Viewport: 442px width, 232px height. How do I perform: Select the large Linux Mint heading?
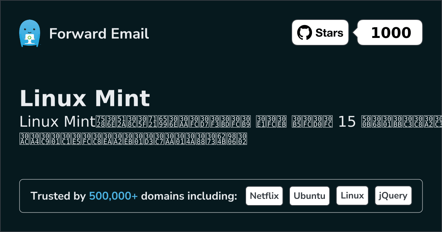click(85, 98)
